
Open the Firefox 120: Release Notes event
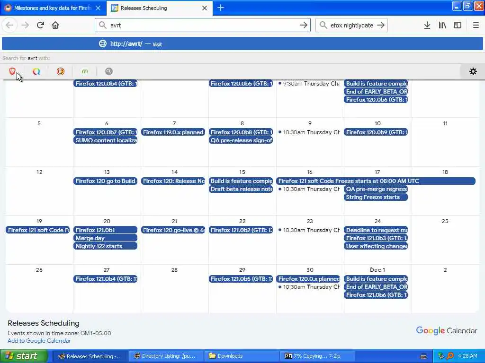coord(173,181)
